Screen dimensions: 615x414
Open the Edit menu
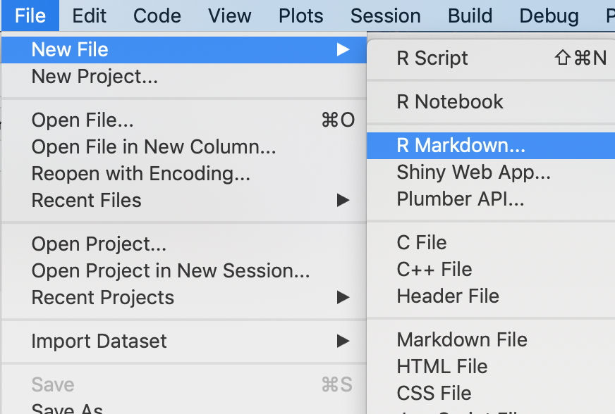click(89, 15)
